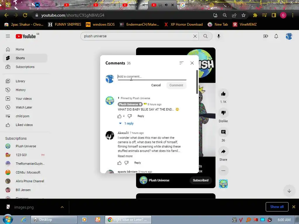Open the YouTube hamburger guide menu
Image resolution: width=299 pixels, height=224 pixels.
pos(8,36)
